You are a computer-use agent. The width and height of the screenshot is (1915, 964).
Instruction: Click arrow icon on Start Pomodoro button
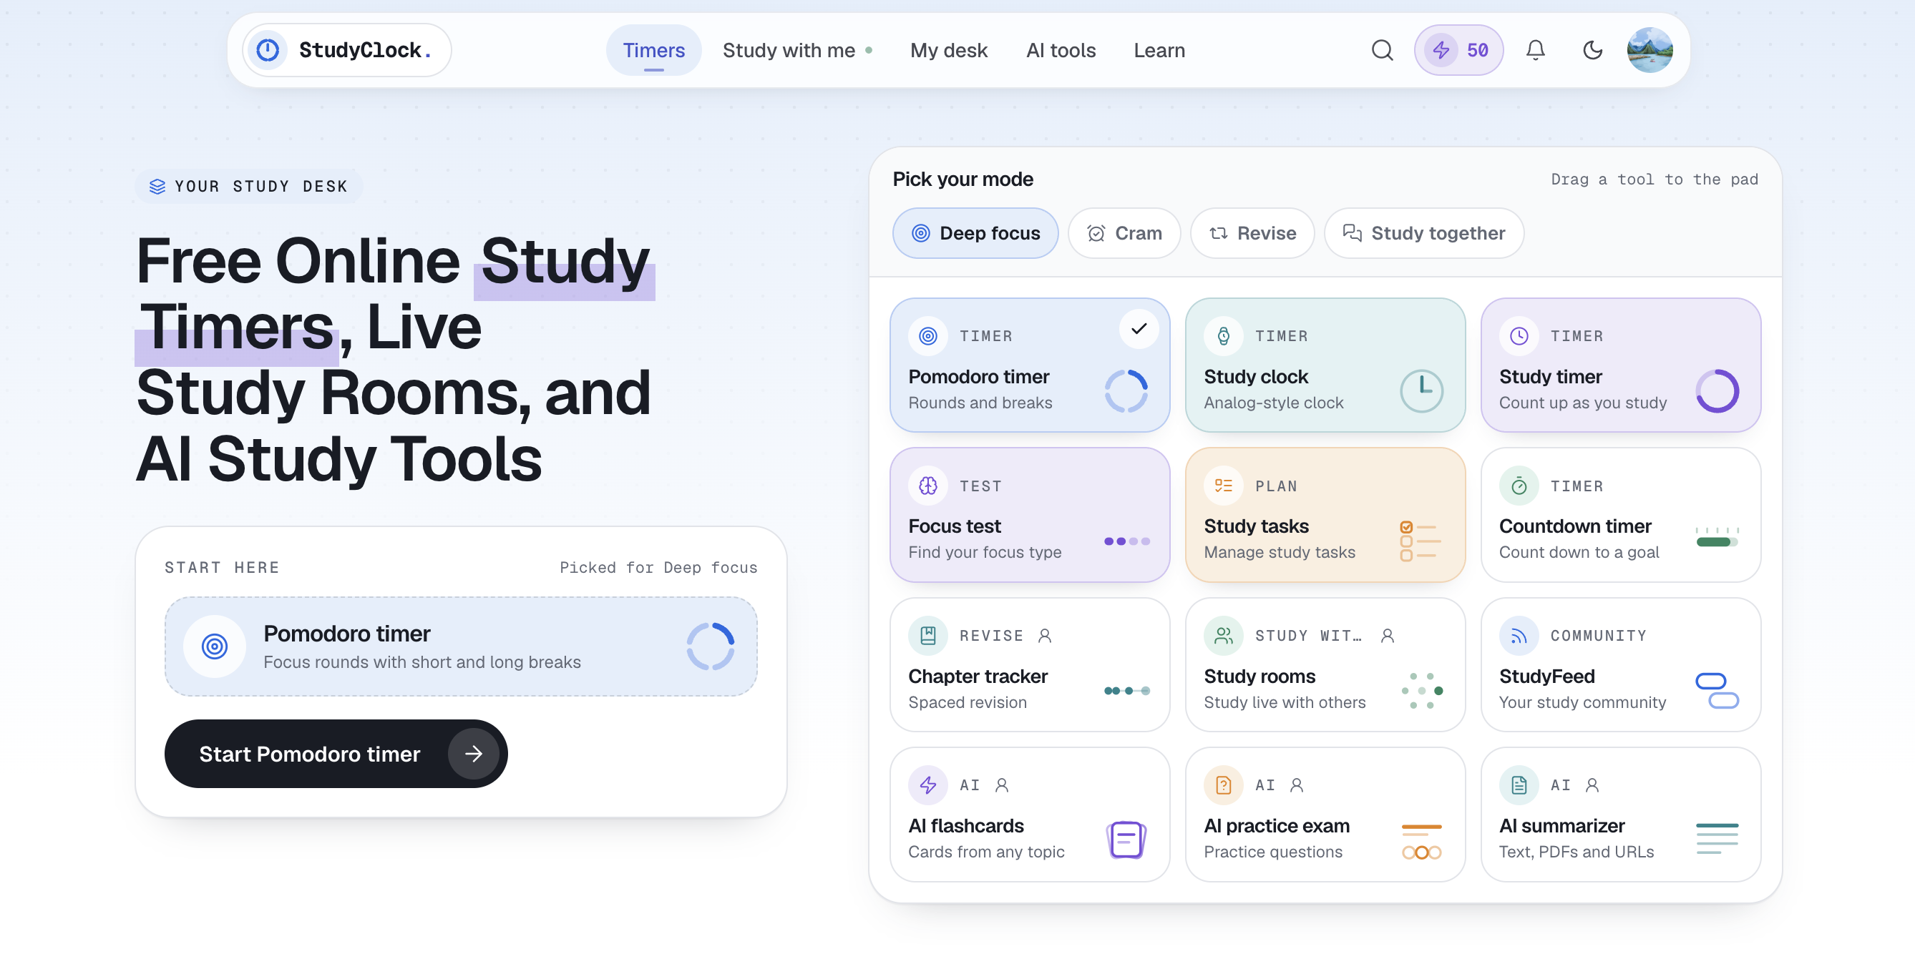(474, 754)
